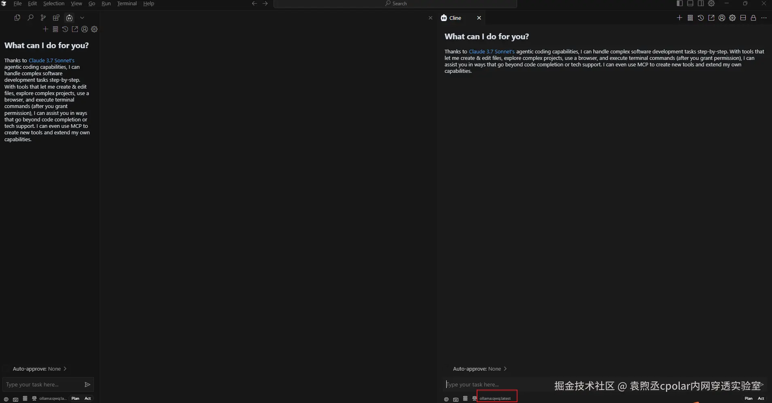Switch to Plan mode in Cline editor tab
This screenshot has width=772, height=403.
coord(749,399)
